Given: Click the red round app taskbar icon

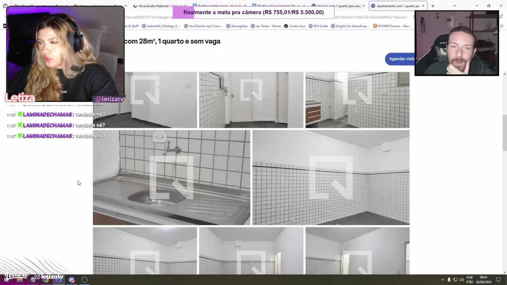Looking at the screenshot, I should [72, 280].
